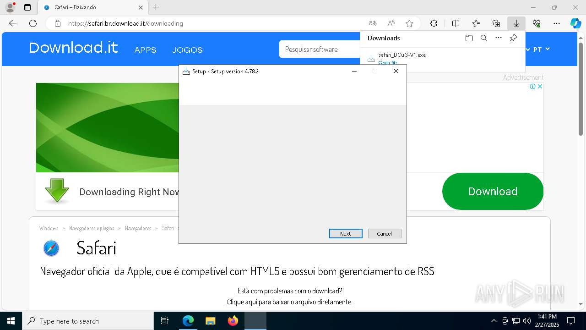This screenshot has height=330, width=586.
Task: Close the advertisement with X icon
Action: click(540, 86)
